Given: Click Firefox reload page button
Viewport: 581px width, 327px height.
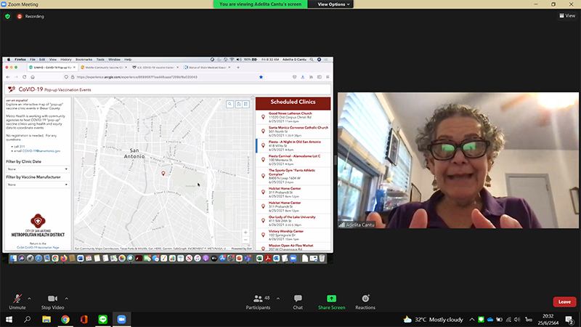Looking at the screenshot, I should pyautogui.click(x=25, y=77).
